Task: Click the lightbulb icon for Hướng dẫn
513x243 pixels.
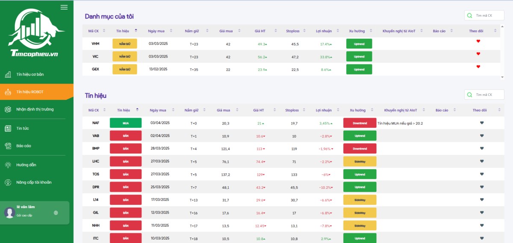Action: pos(8,165)
